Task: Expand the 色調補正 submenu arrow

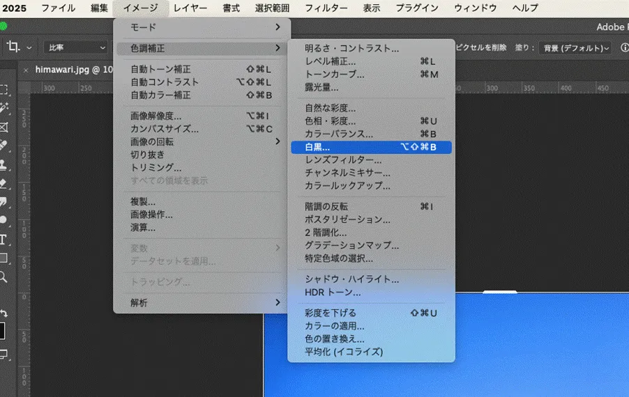Action: point(278,47)
